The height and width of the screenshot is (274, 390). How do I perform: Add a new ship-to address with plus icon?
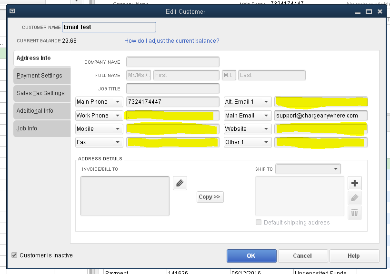(354, 183)
